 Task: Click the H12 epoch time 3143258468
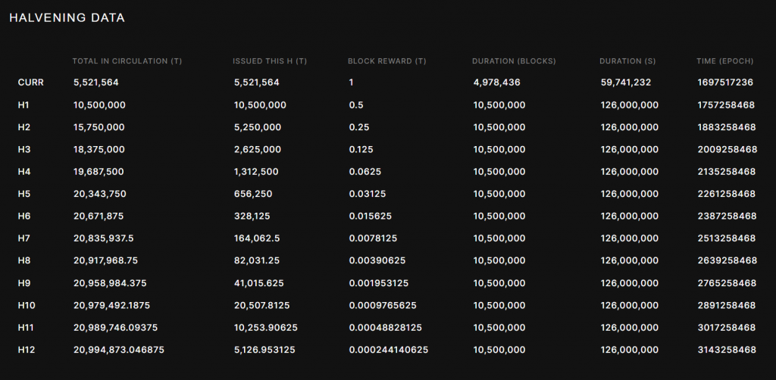[727, 350]
